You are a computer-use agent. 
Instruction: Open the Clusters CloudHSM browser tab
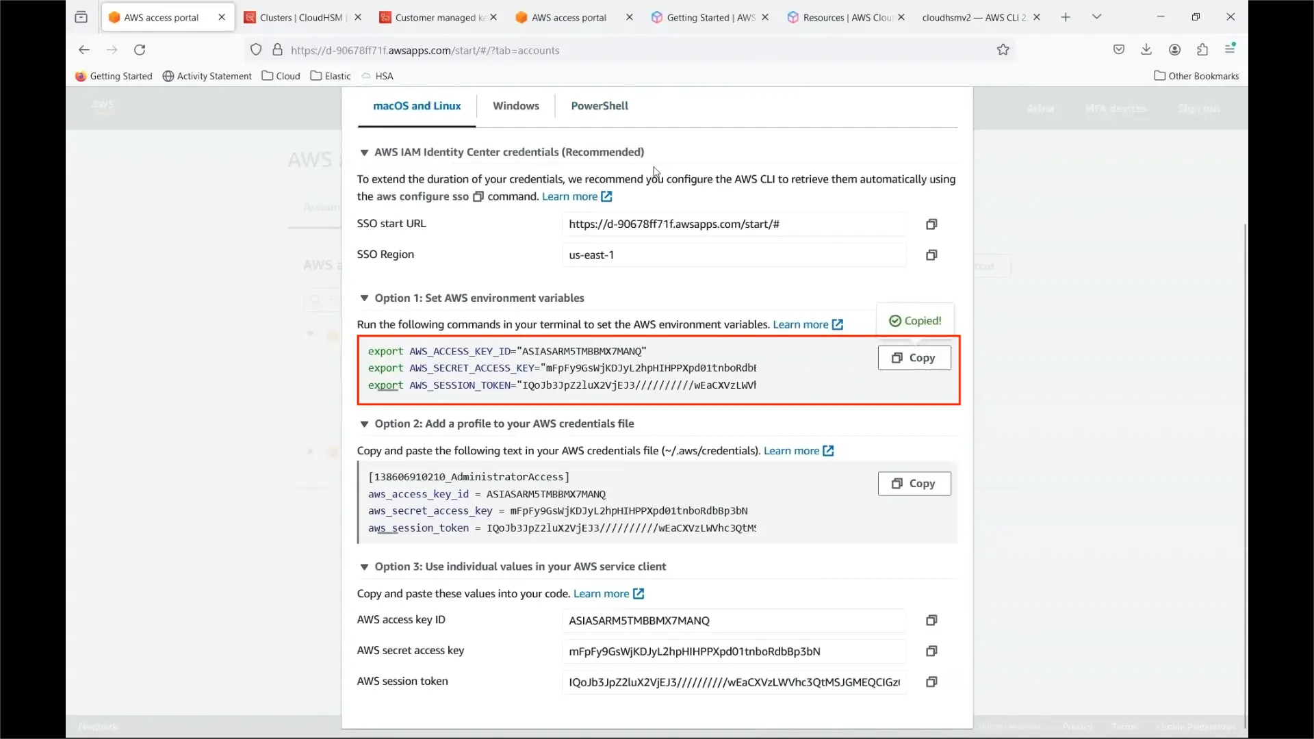pos(300,18)
